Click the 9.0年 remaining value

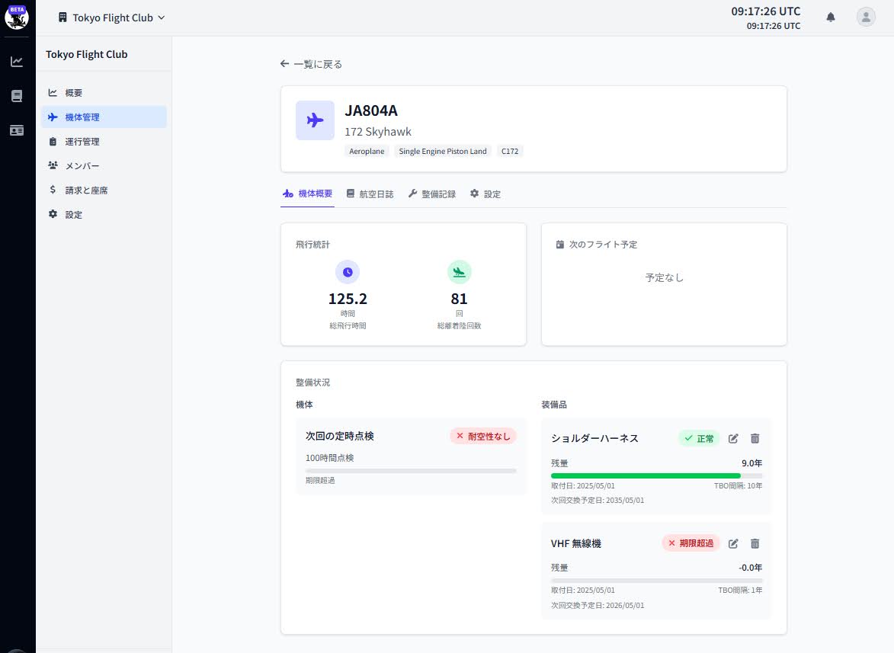(x=751, y=463)
